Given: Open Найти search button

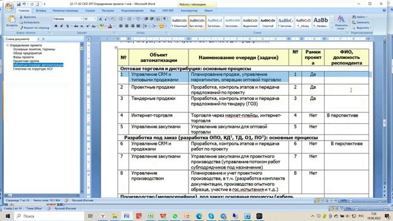Looking at the screenshot, I should click(x=360, y=17).
